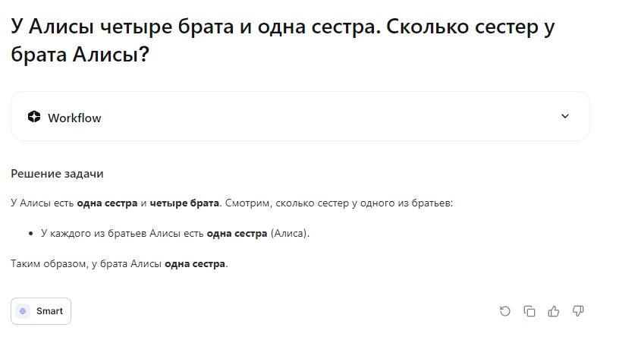This screenshot has height=340, width=619.
Task: Click the bold "четыре брата" text
Action: [184, 203]
